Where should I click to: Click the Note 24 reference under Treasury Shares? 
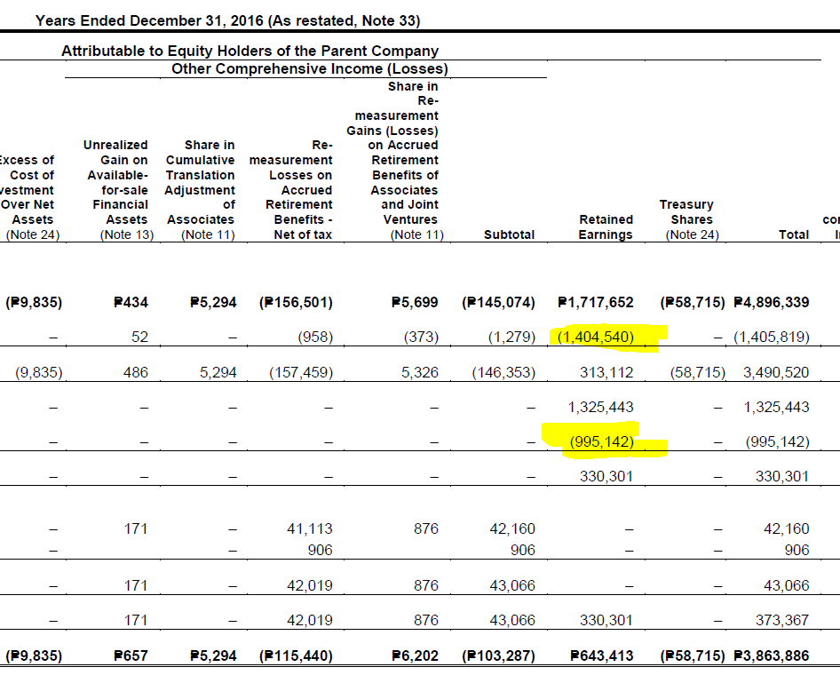(691, 234)
